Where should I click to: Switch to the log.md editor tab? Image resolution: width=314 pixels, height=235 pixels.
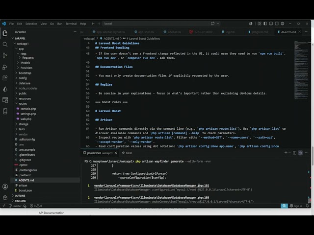pyautogui.click(x=228, y=32)
